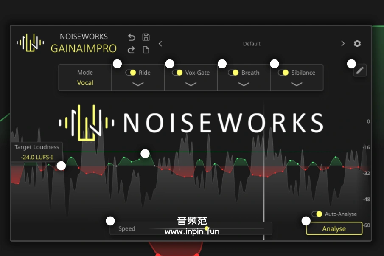Toggle the Vox-Gate switch
Viewport: 384px width, 256px height.
pyautogui.click(x=177, y=73)
